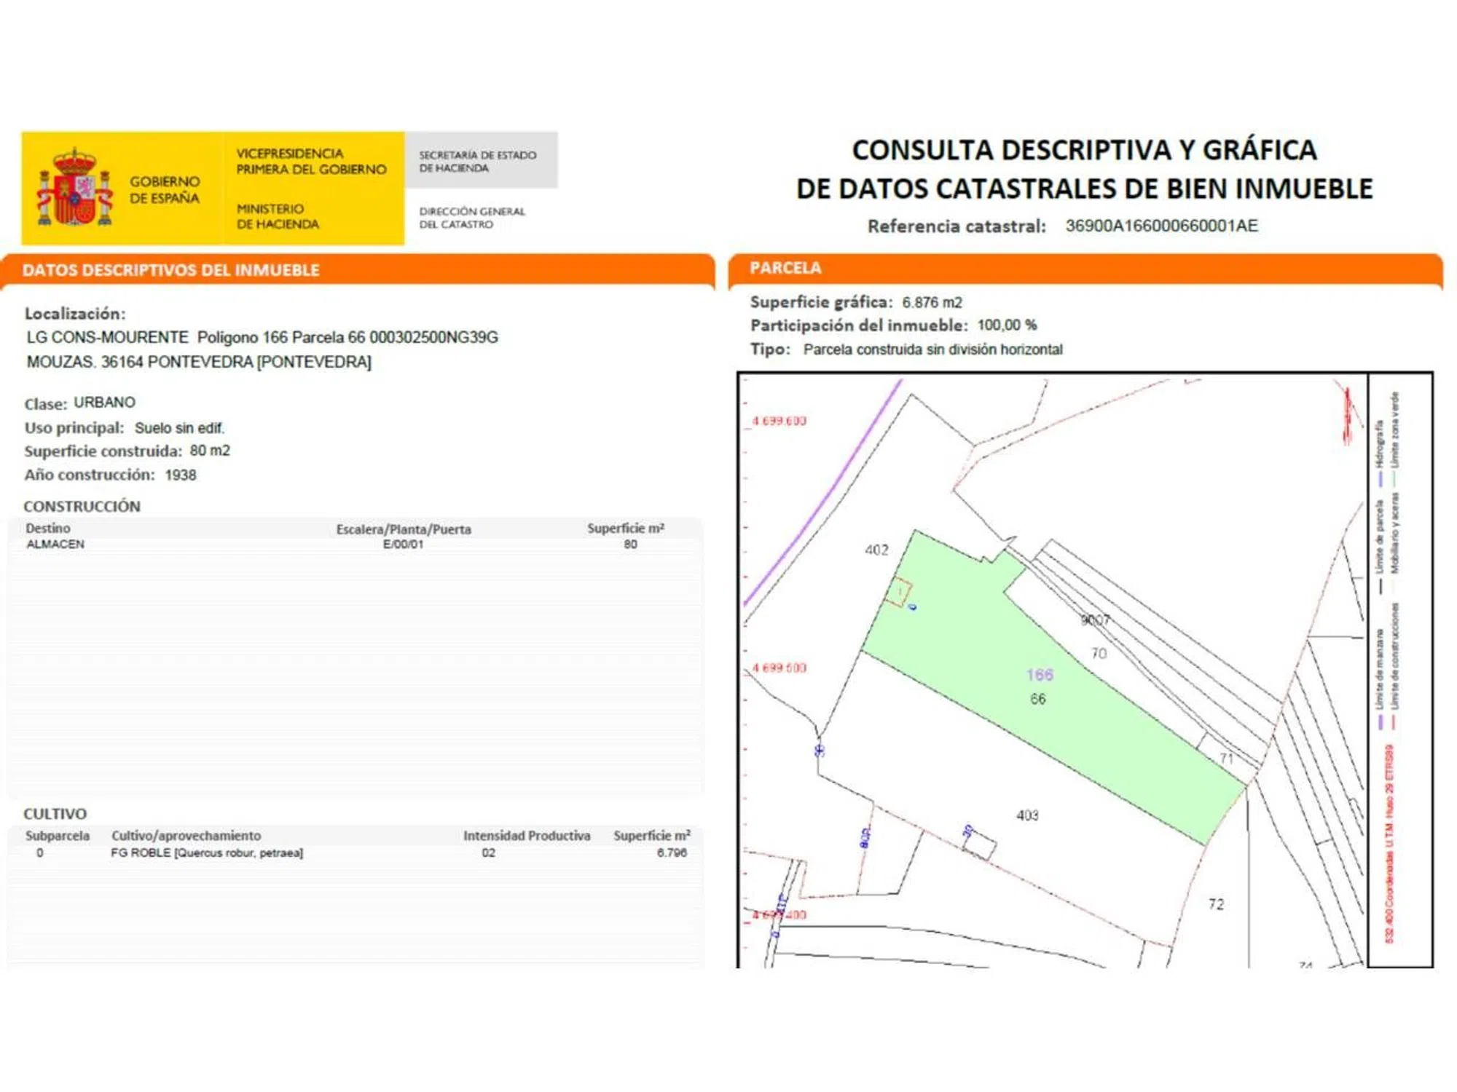The width and height of the screenshot is (1457, 1092).
Task: Click the red north arrow on map
Action: (1347, 416)
